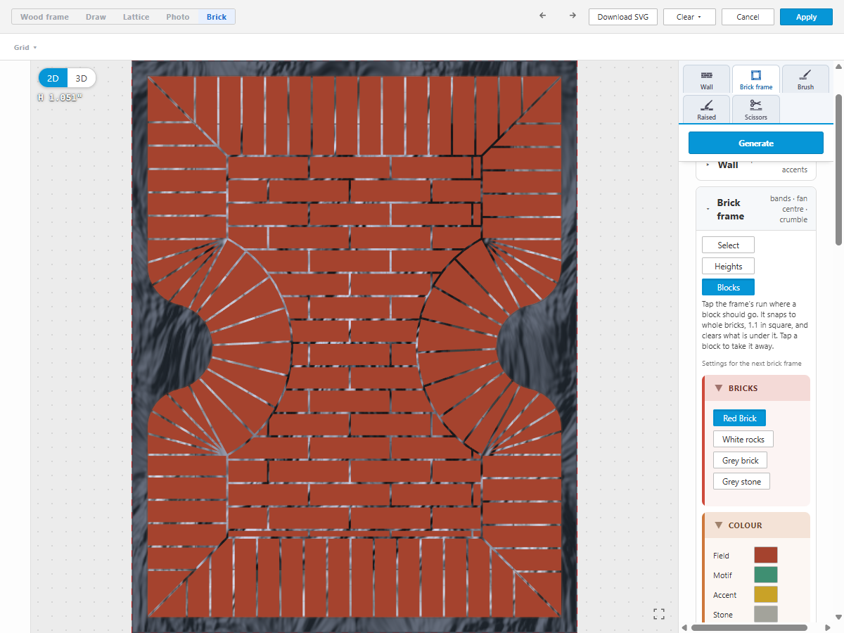The image size is (844, 633).
Task: Open the Photo tab
Action: click(178, 17)
